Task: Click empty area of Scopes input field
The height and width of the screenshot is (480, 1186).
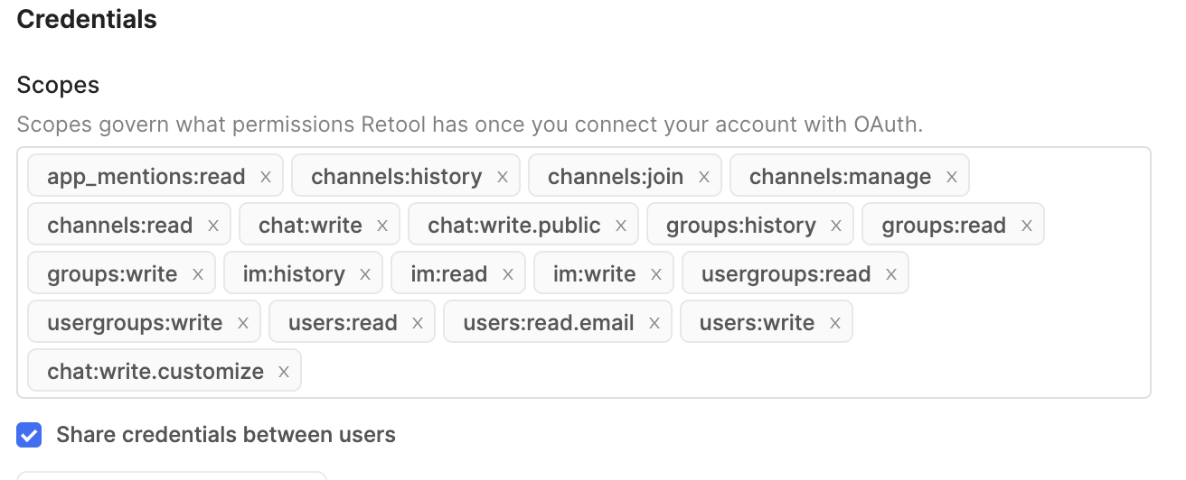Action: (723, 370)
